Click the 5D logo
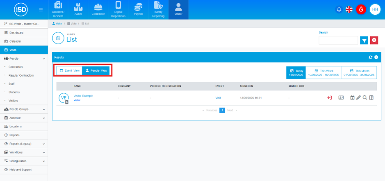385x181 pixels. tap(21, 9)
